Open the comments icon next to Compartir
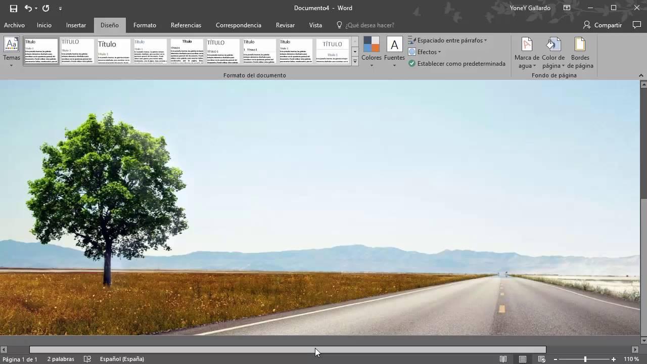The image size is (647, 364). point(636,25)
